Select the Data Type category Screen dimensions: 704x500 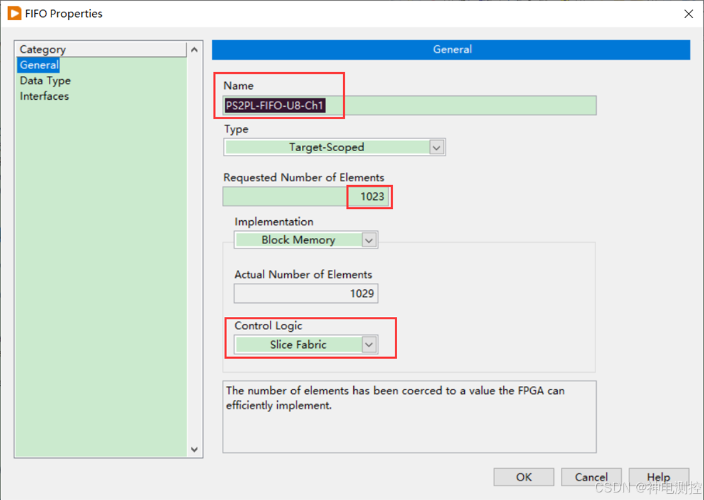click(45, 81)
